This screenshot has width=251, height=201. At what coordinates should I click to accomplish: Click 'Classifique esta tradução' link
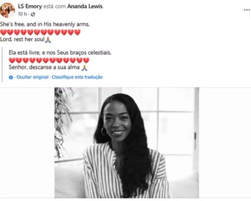77,77
